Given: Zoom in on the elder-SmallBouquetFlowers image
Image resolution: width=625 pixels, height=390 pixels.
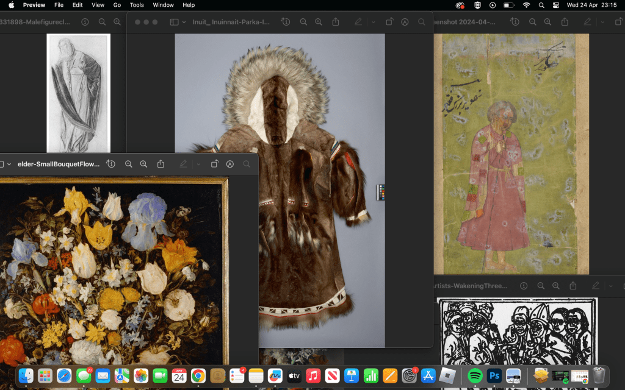Looking at the screenshot, I should [x=143, y=164].
